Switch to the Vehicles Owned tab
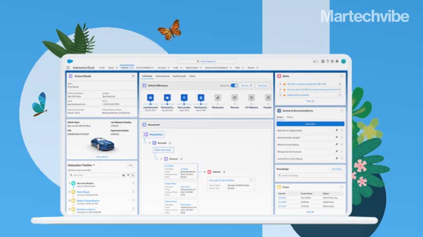 coord(162,76)
